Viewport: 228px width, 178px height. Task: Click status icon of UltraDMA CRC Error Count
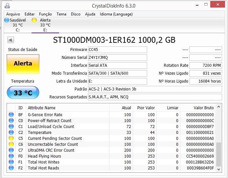coord(11,150)
